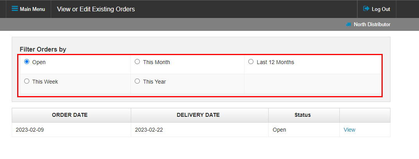
Task: Click the View or Edit Existing Orders title
Action: pos(96,9)
